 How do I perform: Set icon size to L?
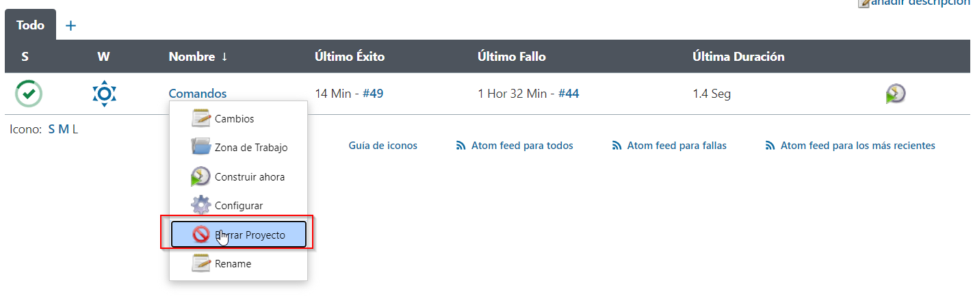(75, 129)
